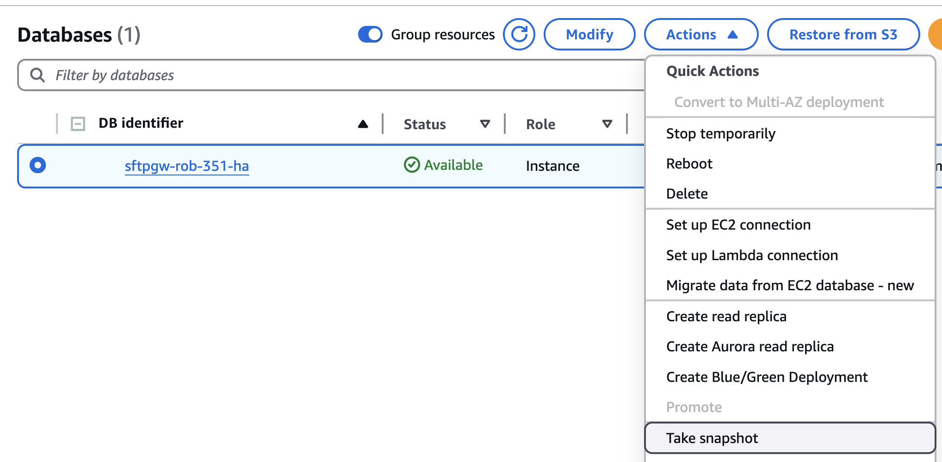Click the select-all checkbox in the table header
The image size is (942, 462).
pos(78,124)
